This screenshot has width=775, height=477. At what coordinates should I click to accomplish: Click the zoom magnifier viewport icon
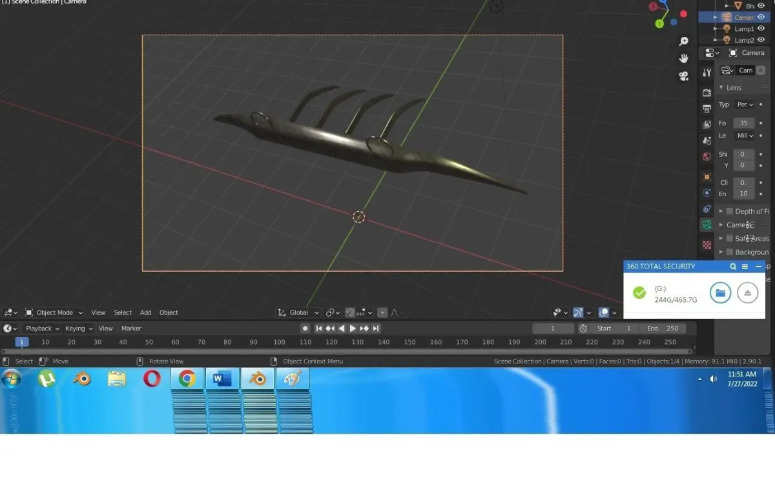click(x=683, y=41)
